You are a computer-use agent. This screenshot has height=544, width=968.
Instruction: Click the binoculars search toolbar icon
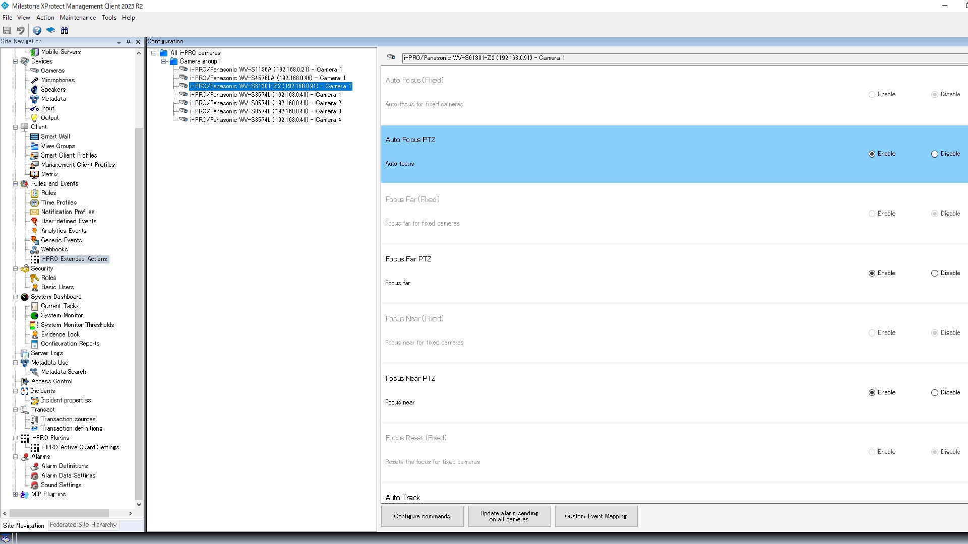click(x=65, y=30)
